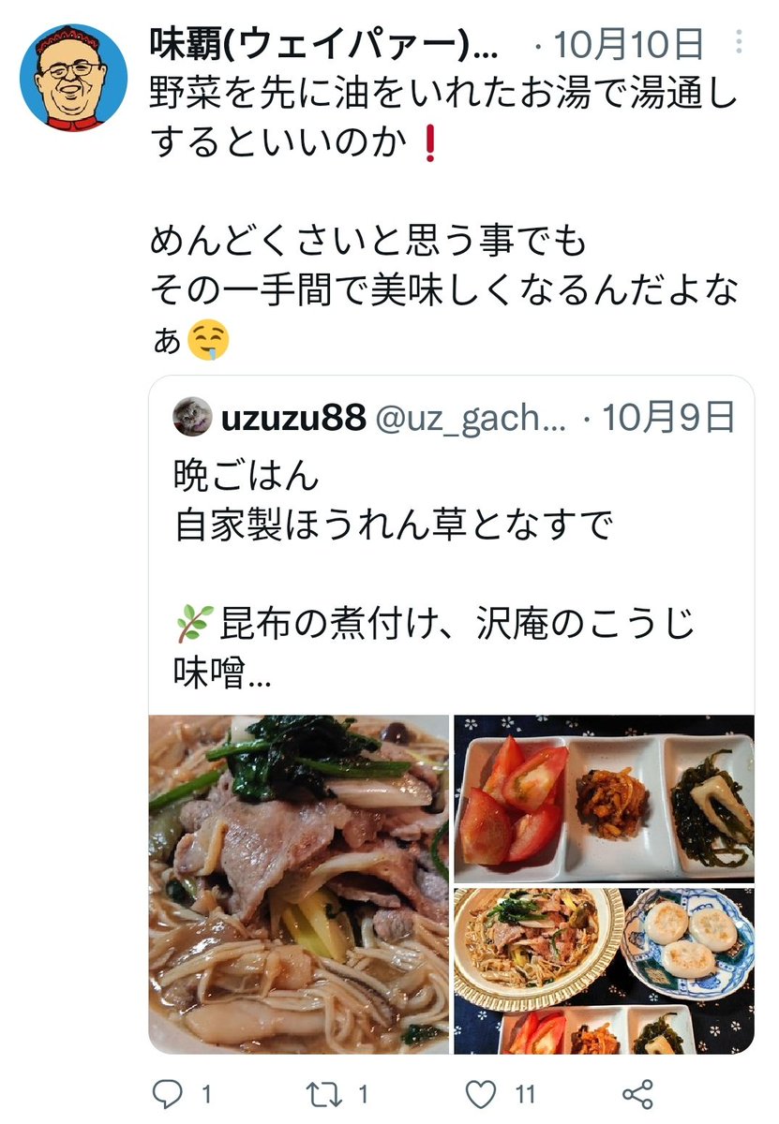Viewport: 779px width, 1124px height.
Task: Open 味覇 profile avatar
Action: (74, 77)
